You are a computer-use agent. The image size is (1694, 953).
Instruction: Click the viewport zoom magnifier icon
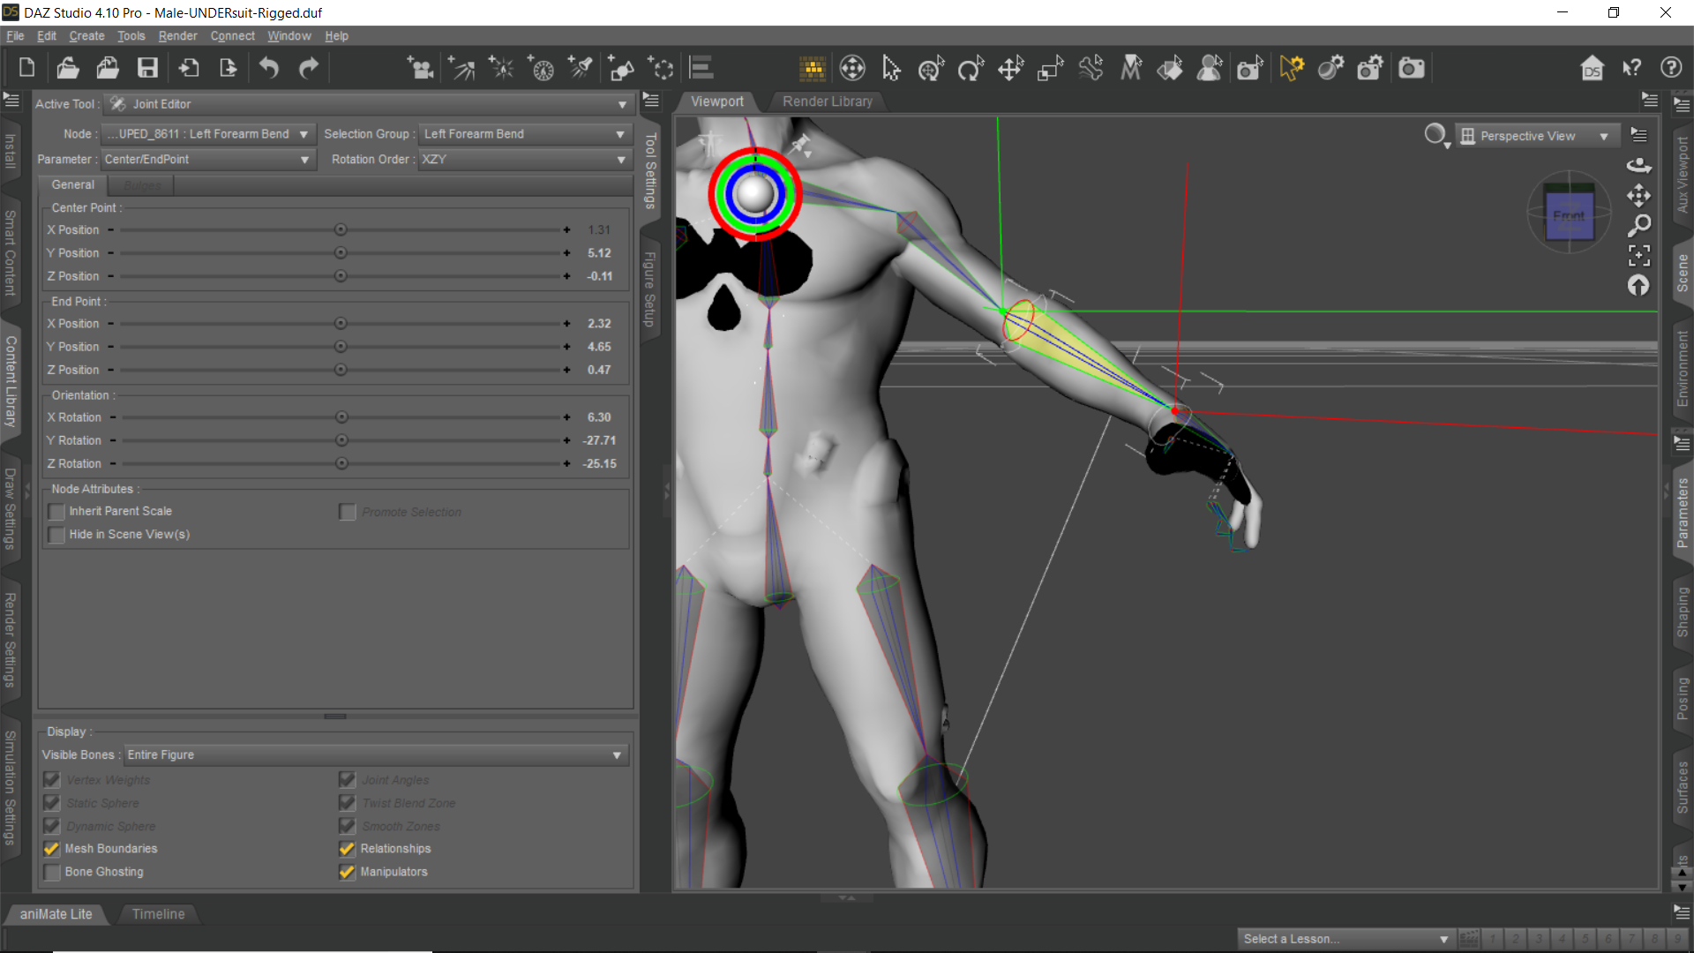pos(1638,226)
